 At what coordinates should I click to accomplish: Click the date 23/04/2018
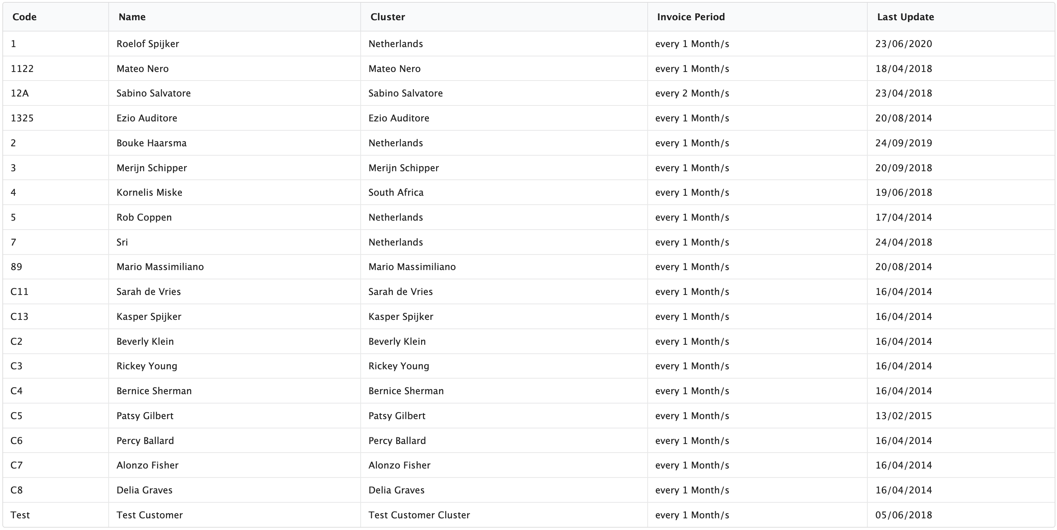(x=904, y=93)
